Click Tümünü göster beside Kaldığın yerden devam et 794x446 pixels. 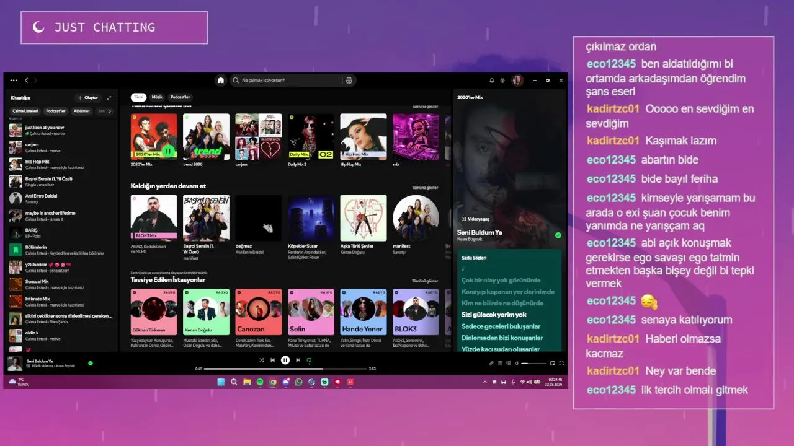pyautogui.click(x=425, y=187)
